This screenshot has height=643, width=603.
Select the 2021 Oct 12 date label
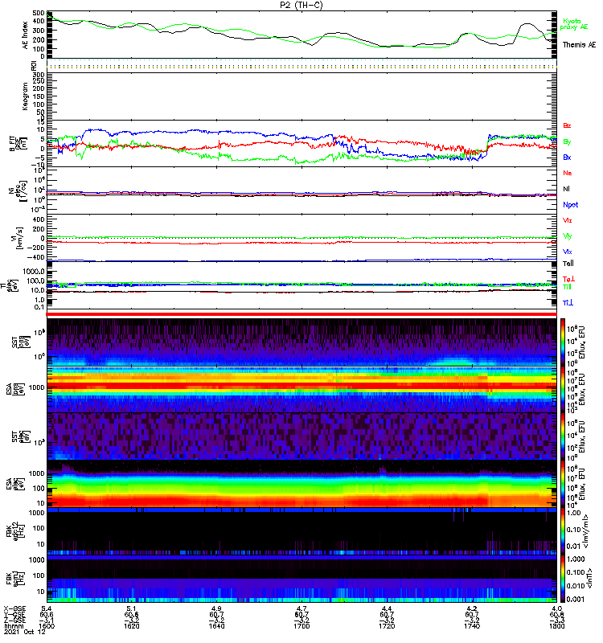(x=25, y=632)
